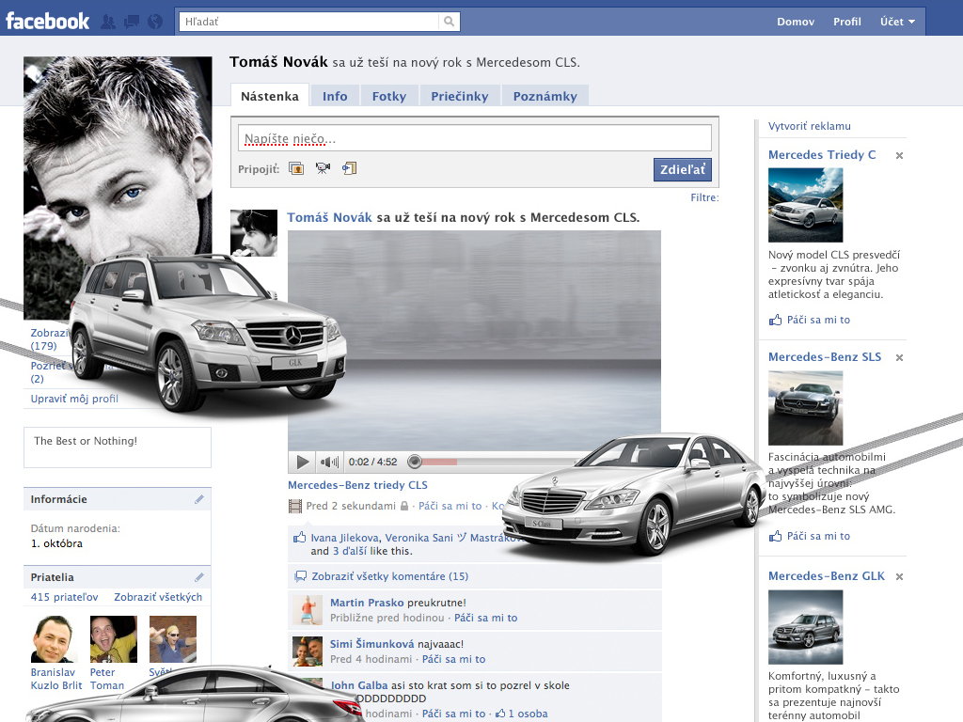Mute the video using the speaker icon

coord(329,462)
